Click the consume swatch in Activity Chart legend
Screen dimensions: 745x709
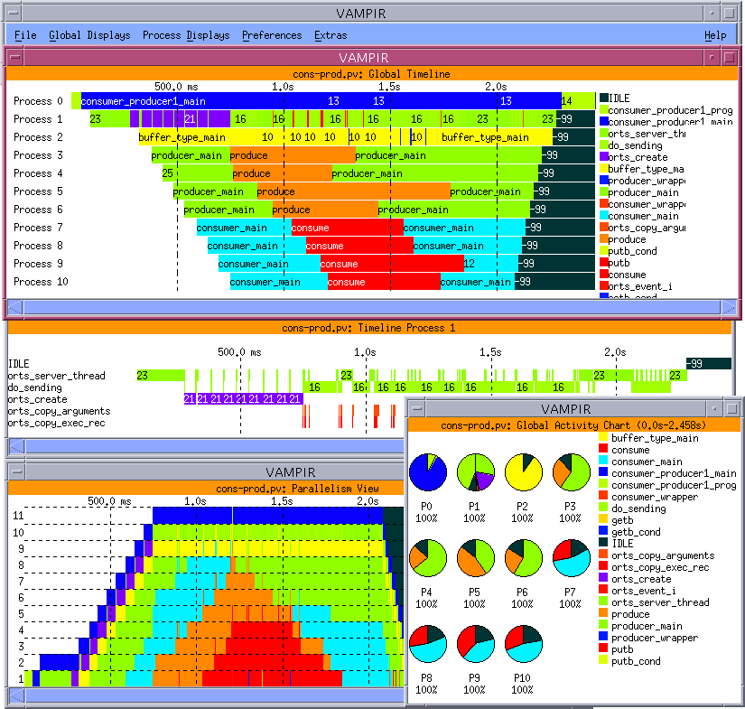tap(603, 449)
